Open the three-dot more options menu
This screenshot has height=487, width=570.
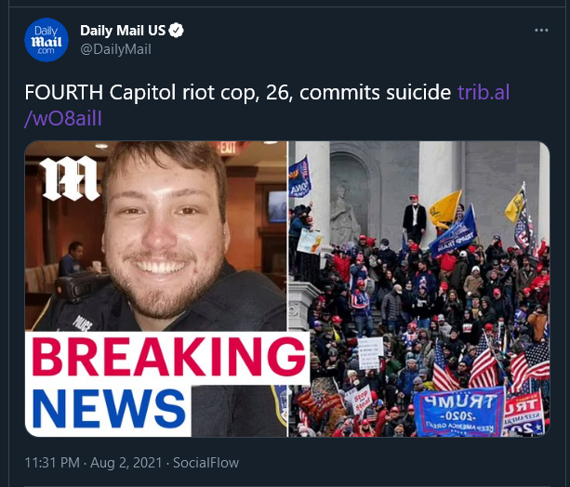point(541,30)
